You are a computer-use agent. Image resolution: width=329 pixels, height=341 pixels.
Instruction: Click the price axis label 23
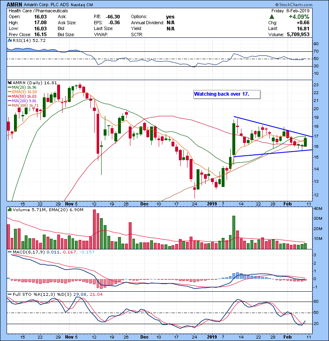point(316,85)
